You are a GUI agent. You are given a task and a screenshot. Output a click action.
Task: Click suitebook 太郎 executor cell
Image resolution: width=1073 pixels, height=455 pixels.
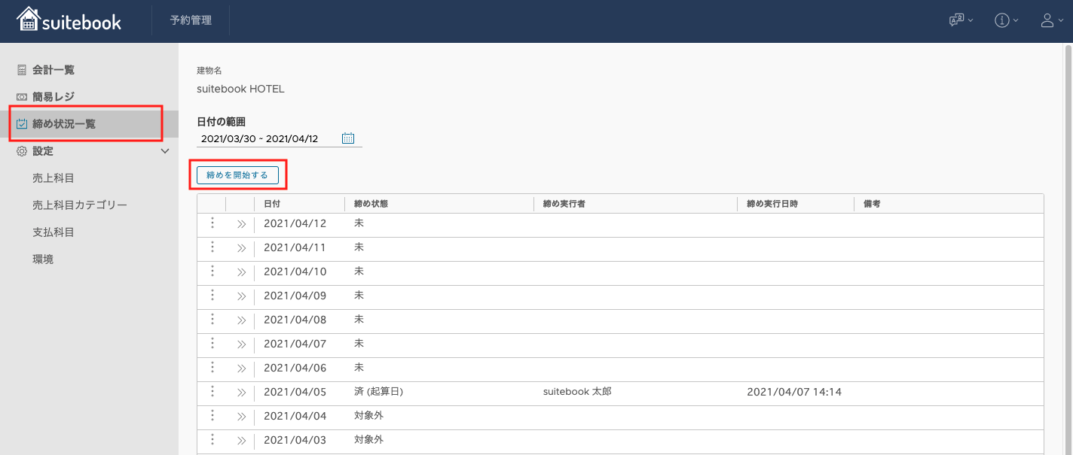click(577, 392)
